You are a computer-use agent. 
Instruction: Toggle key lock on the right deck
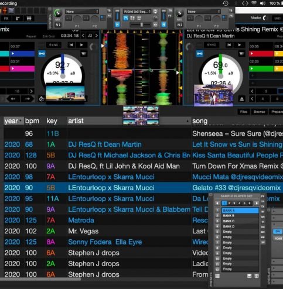point(200,53)
